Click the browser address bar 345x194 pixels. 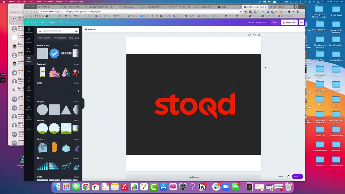[x=140, y=12]
